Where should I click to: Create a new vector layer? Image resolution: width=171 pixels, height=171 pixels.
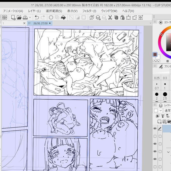point(164,121)
